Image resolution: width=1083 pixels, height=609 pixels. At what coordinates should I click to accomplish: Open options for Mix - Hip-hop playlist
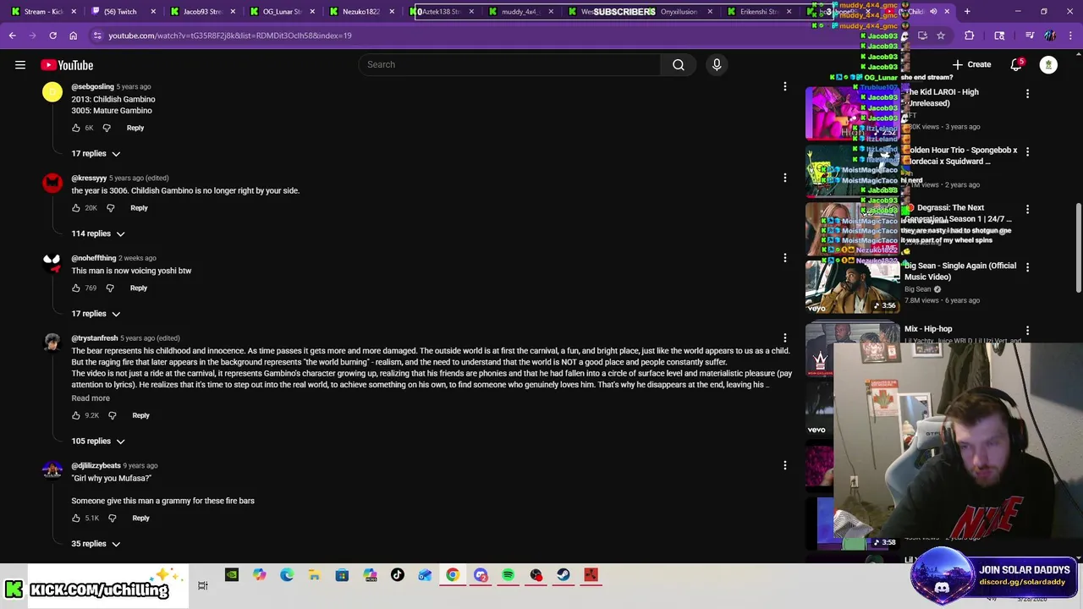pos(1027,331)
